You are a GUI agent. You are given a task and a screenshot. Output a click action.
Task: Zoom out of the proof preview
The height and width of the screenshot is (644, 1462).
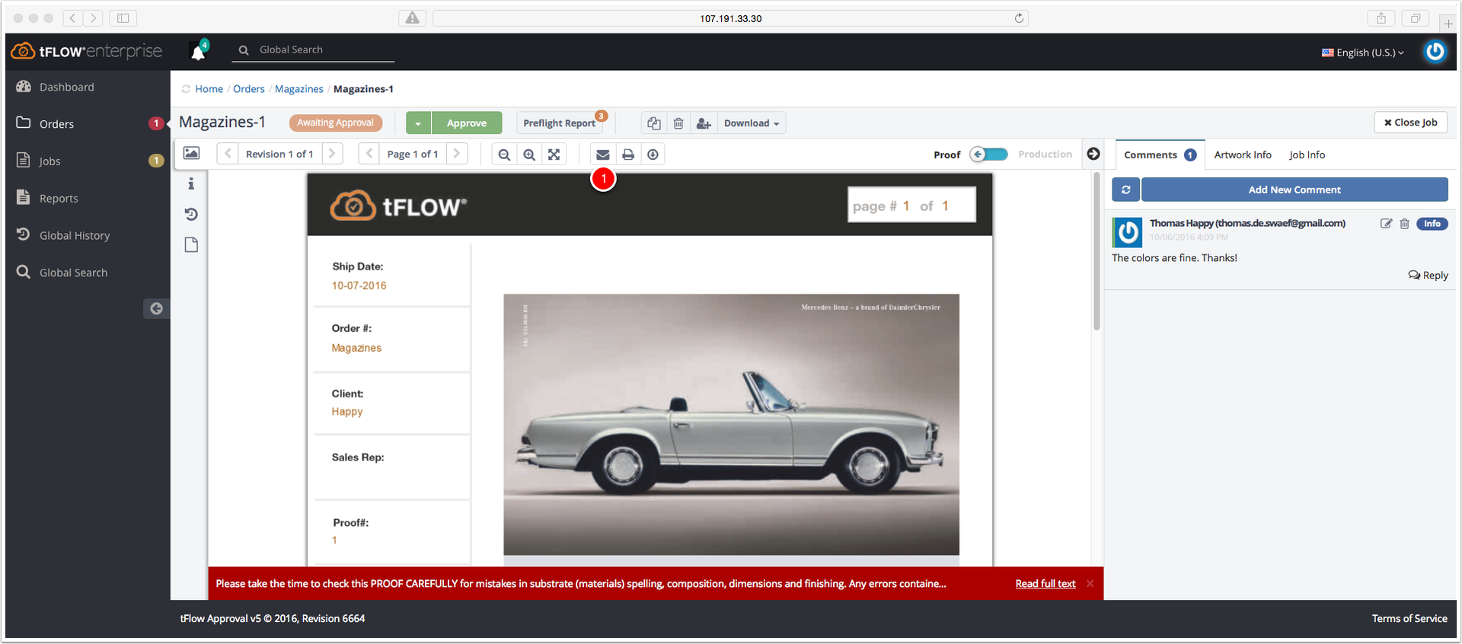pos(504,155)
